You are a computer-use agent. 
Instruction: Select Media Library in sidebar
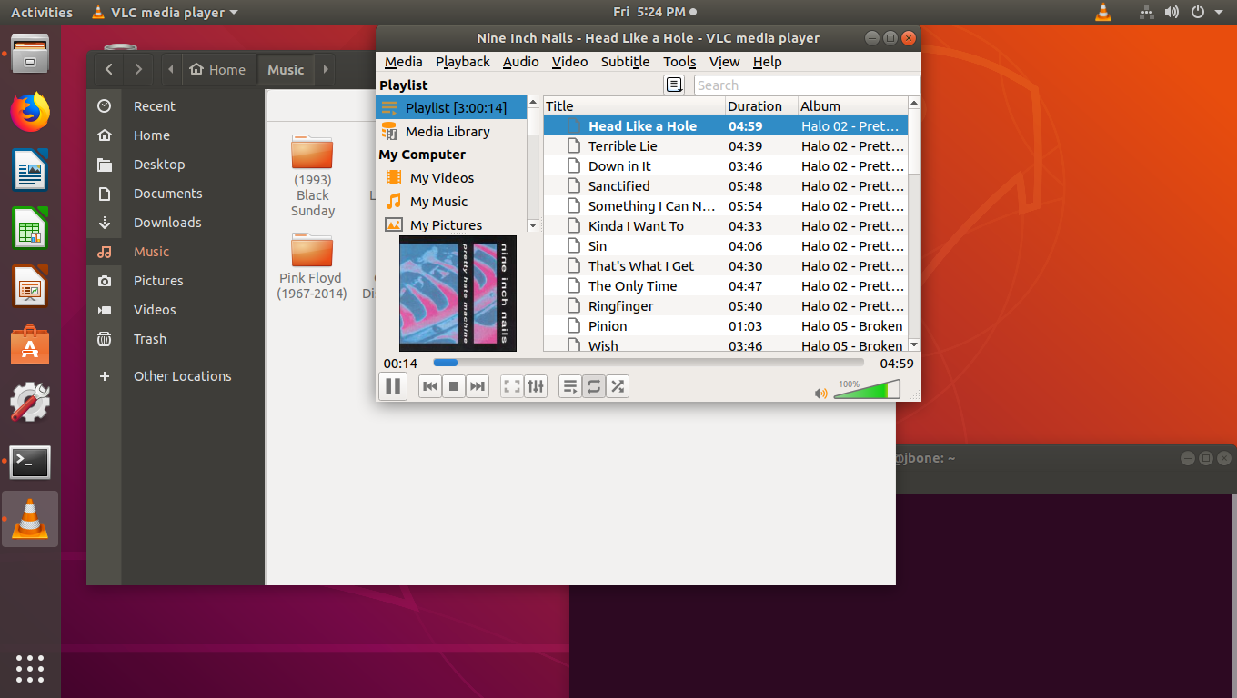pyautogui.click(x=451, y=131)
